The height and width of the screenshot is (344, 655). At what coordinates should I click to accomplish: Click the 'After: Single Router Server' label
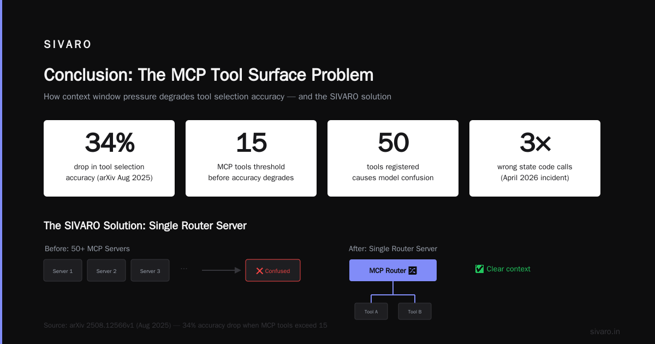(x=393, y=248)
